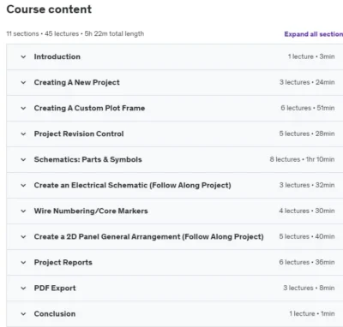
Task: Open the Introduction section title
Action: pyautogui.click(x=57, y=56)
